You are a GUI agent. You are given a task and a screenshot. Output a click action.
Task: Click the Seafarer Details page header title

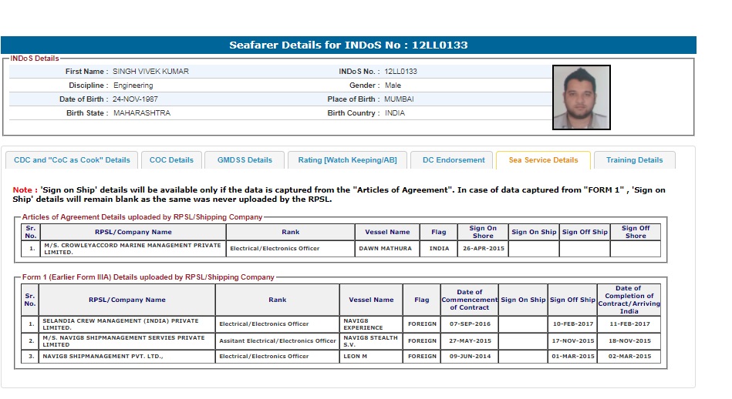pos(349,45)
